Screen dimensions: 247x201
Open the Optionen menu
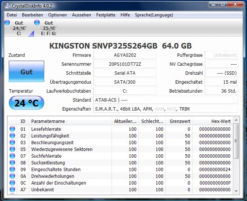[x=57, y=15]
